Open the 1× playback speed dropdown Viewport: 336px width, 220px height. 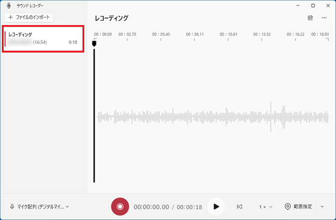266,207
